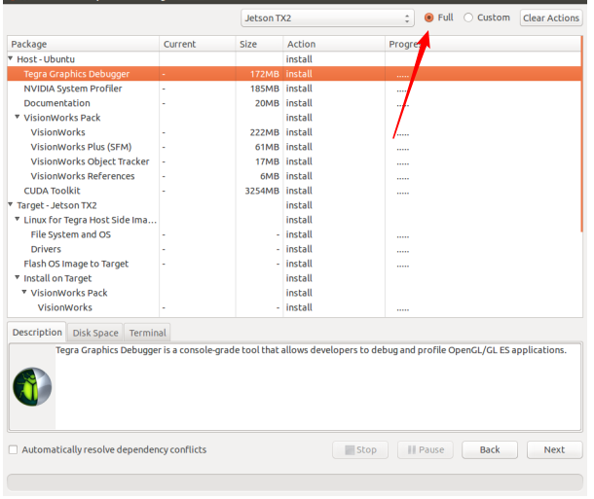
Task: Collapse the host VisionWorks Pack group below Documentation
Action: point(18,117)
